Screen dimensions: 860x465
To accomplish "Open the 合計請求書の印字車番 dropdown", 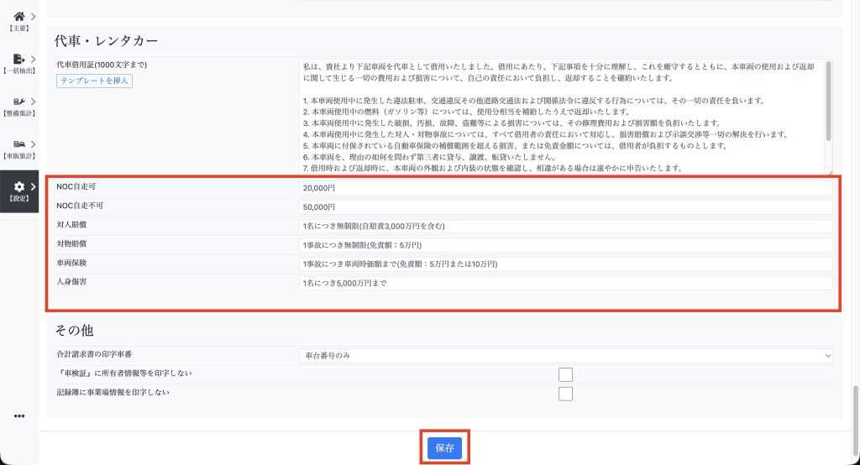I will [565, 356].
